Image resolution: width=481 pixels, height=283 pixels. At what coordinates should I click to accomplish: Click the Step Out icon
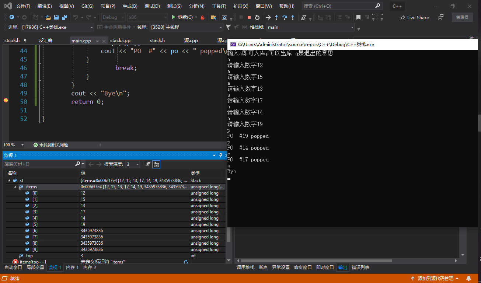(x=293, y=17)
